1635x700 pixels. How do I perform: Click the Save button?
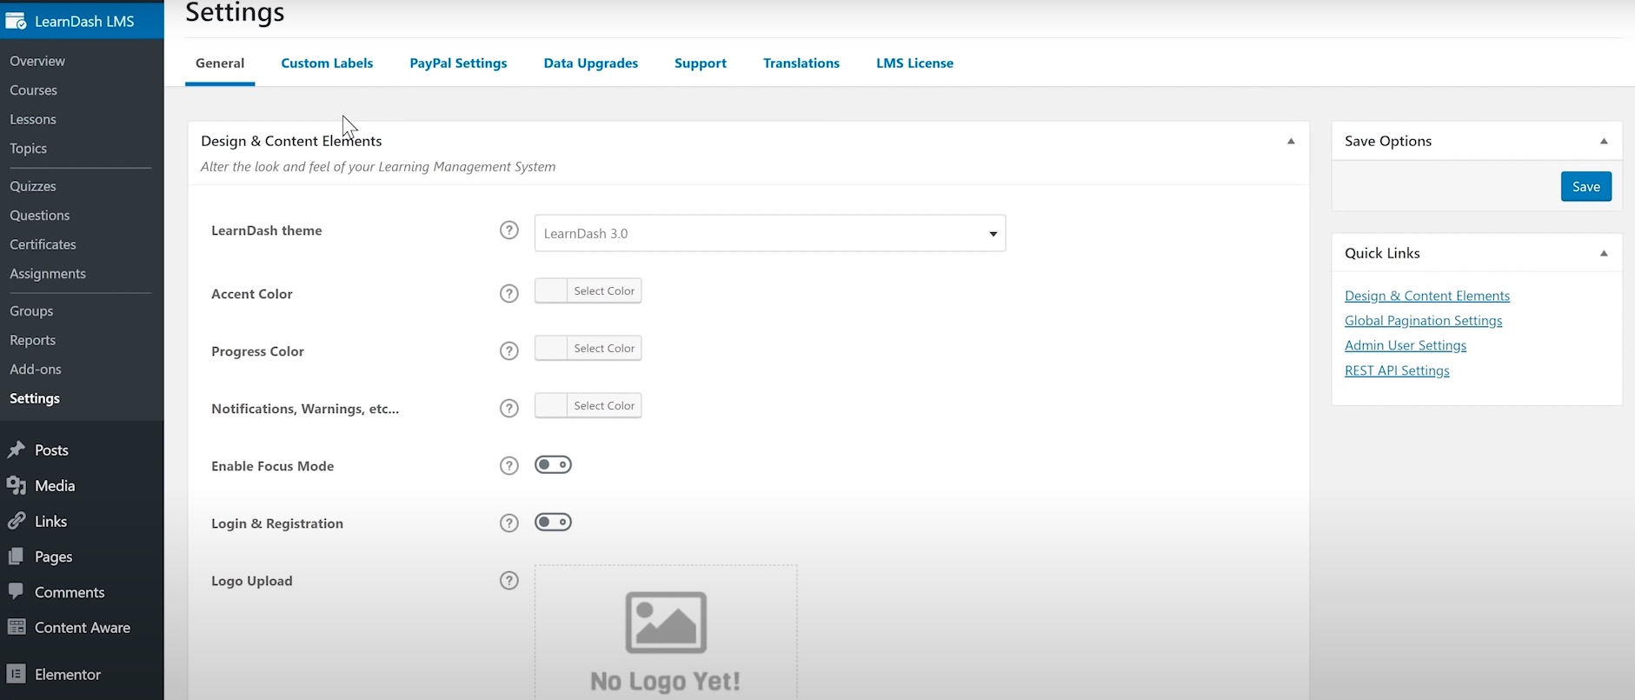(1586, 186)
